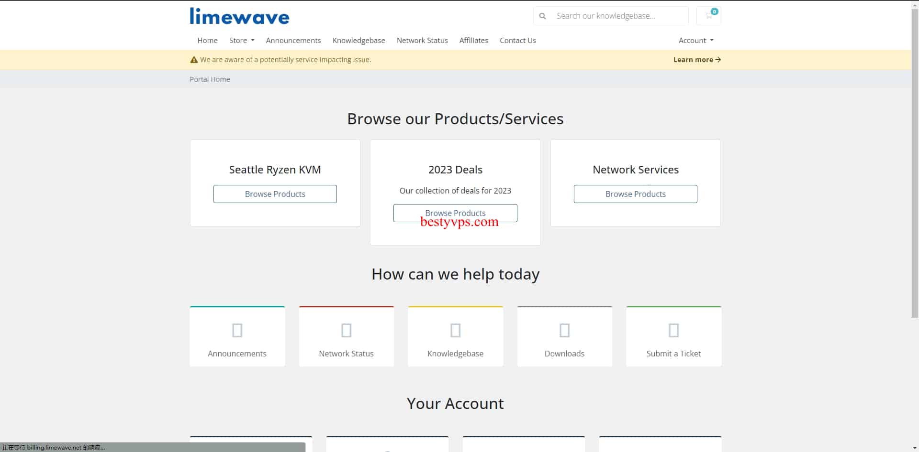Click the limewave logo
This screenshot has height=452, width=919.
point(239,16)
